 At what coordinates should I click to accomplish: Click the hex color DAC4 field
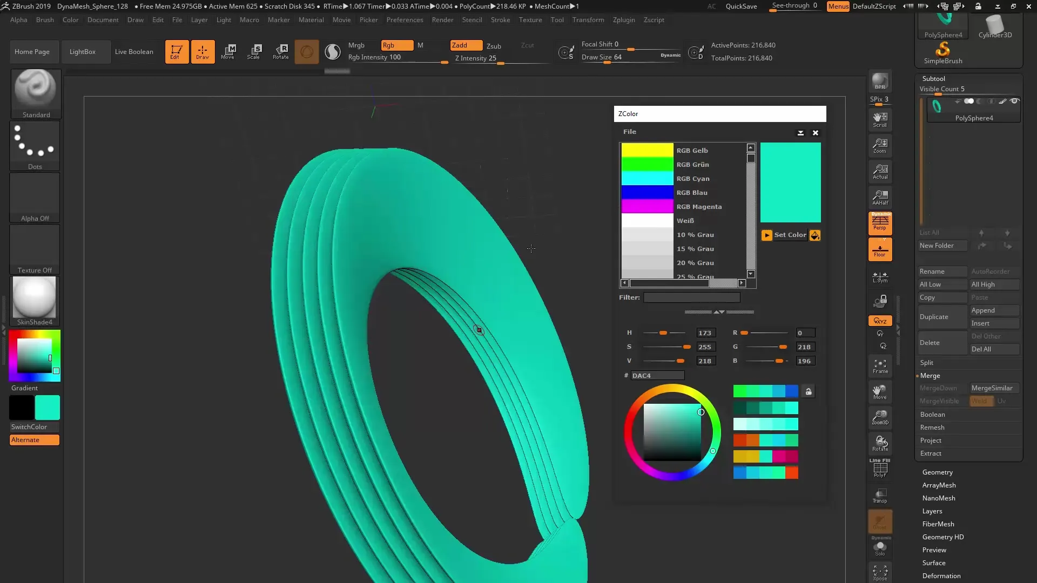(657, 376)
